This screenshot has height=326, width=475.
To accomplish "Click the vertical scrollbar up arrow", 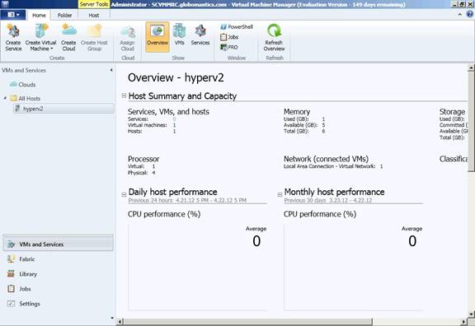I will 471,68.
